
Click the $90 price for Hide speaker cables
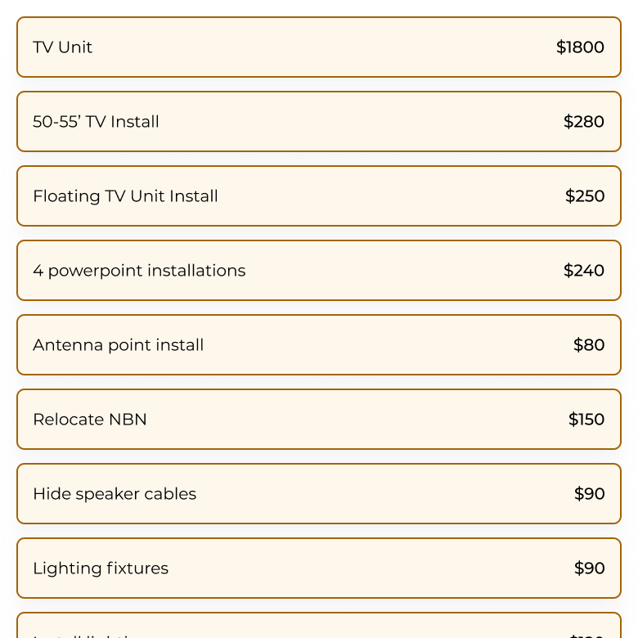click(590, 494)
